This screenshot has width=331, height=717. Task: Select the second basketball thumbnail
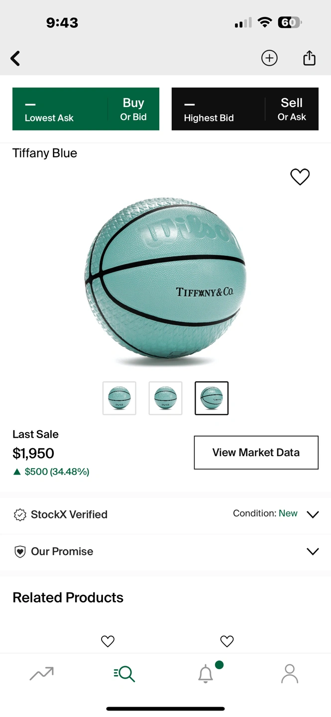point(165,398)
